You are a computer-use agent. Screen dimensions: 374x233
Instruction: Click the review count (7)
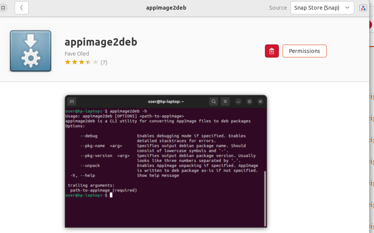[104, 62]
